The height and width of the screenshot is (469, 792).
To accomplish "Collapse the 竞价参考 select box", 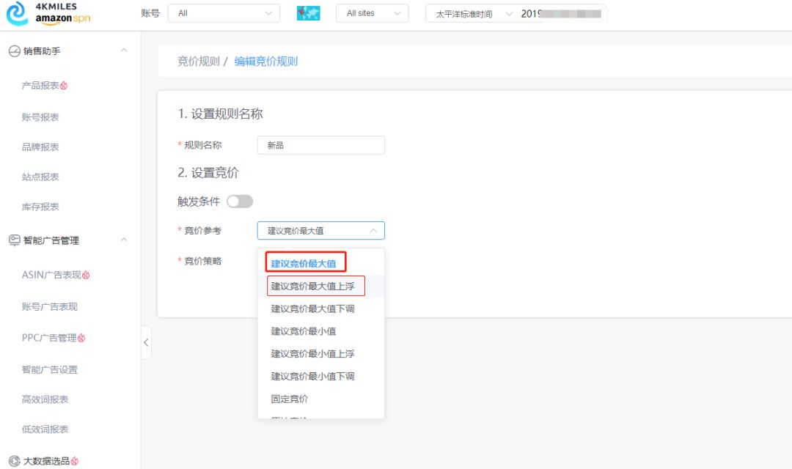I will 320,231.
